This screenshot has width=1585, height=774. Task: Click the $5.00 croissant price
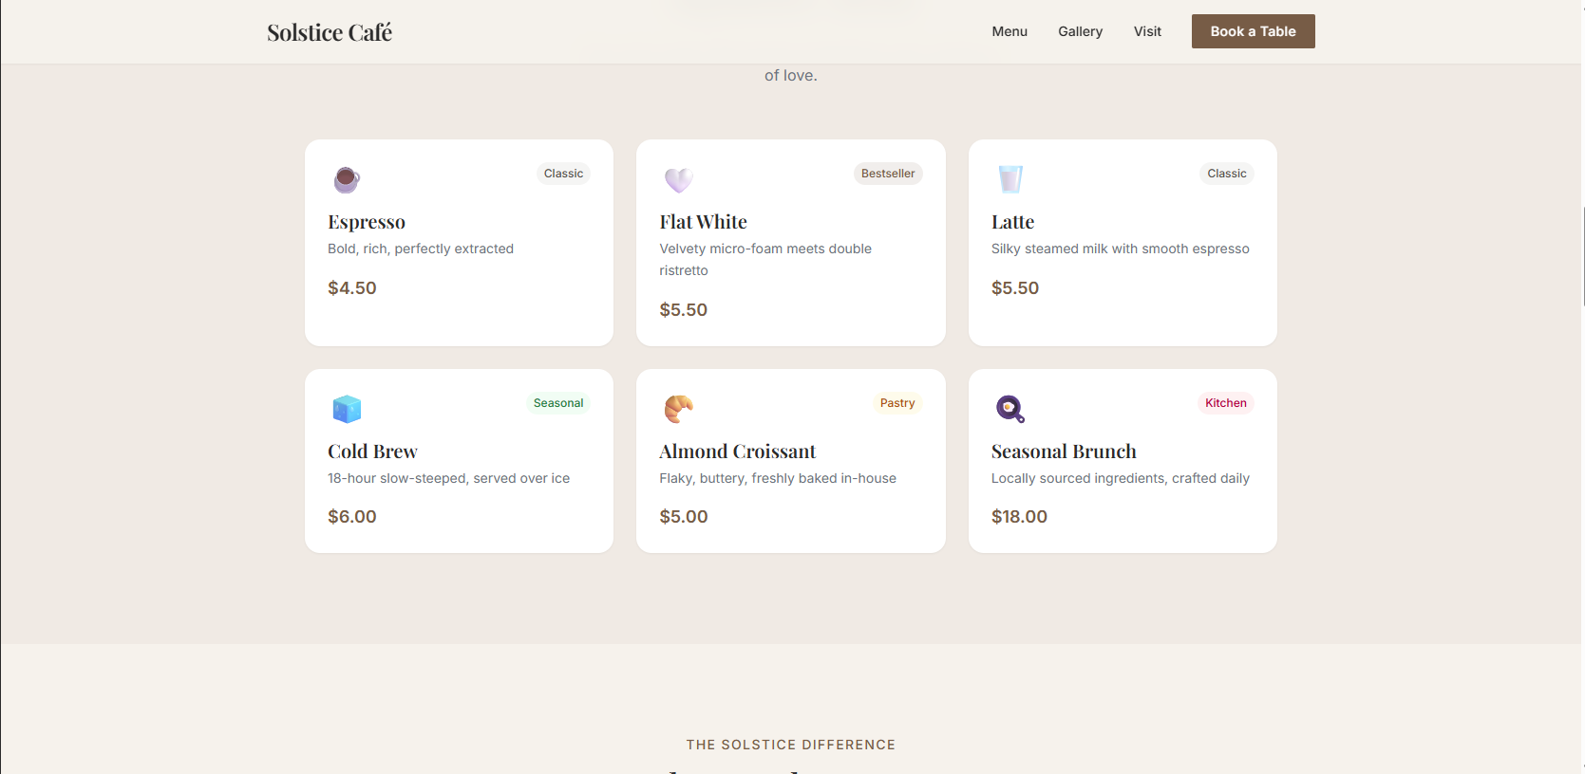(684, 516)
